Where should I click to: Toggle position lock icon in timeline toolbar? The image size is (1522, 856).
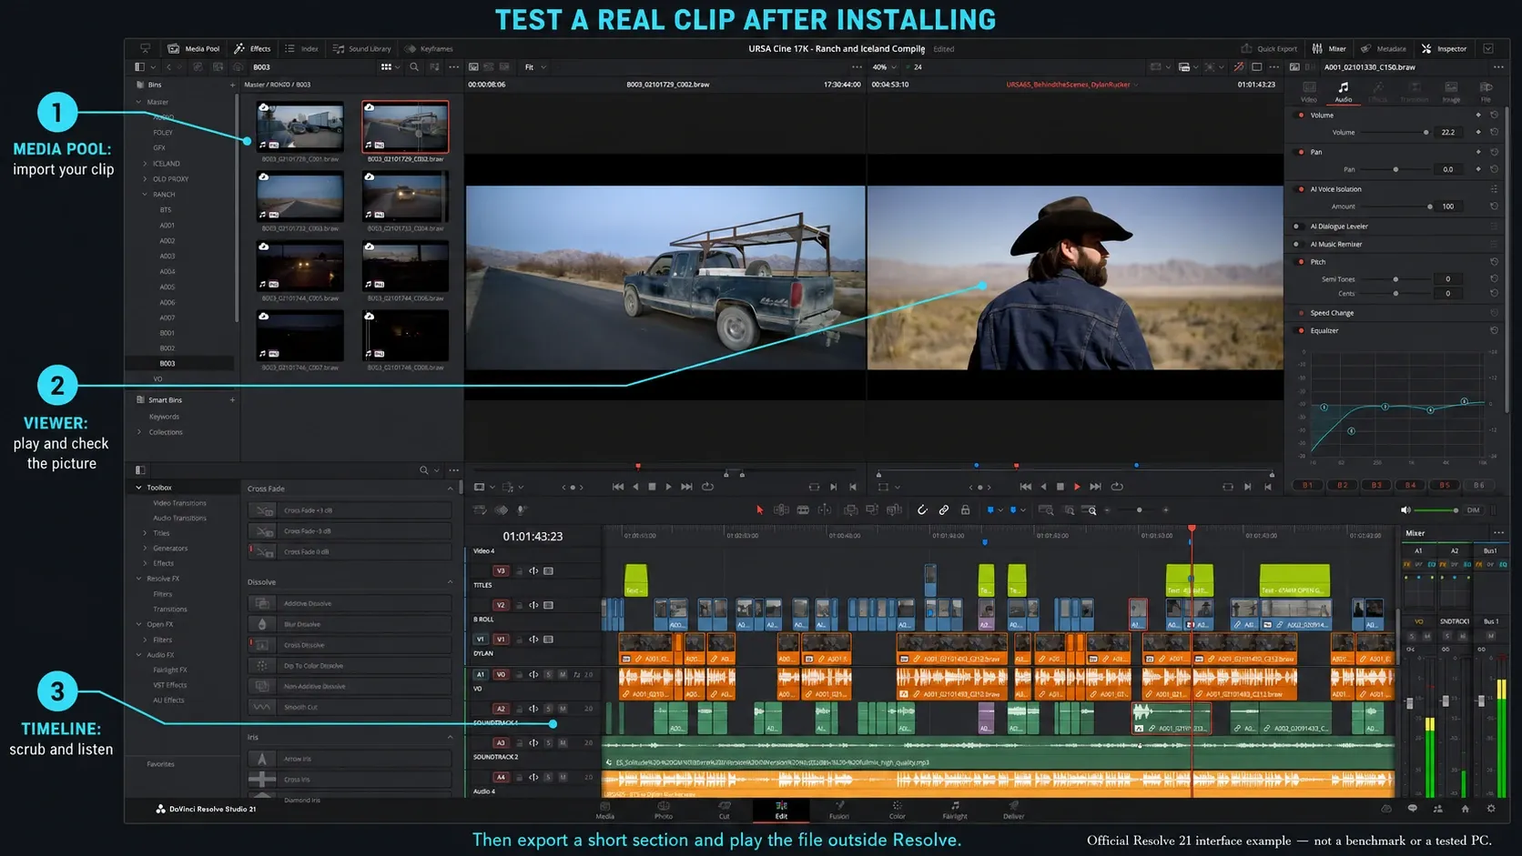(966, 510)
